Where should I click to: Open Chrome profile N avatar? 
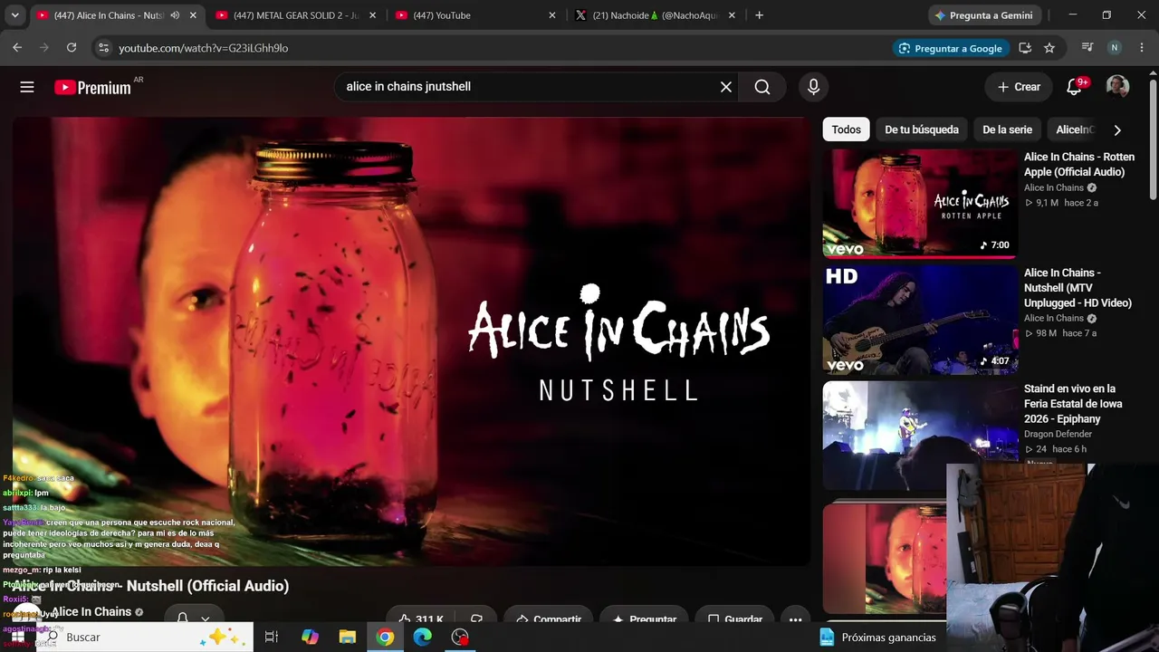click(x=1115, y=48)
